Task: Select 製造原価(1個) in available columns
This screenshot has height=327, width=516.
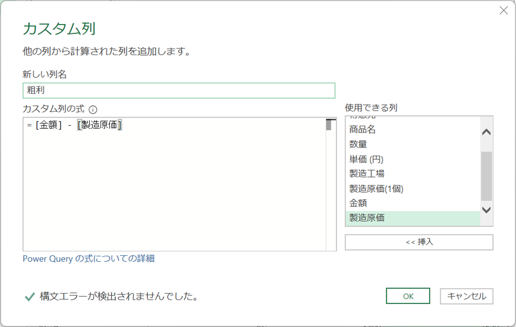Action: tap(376, 189)
